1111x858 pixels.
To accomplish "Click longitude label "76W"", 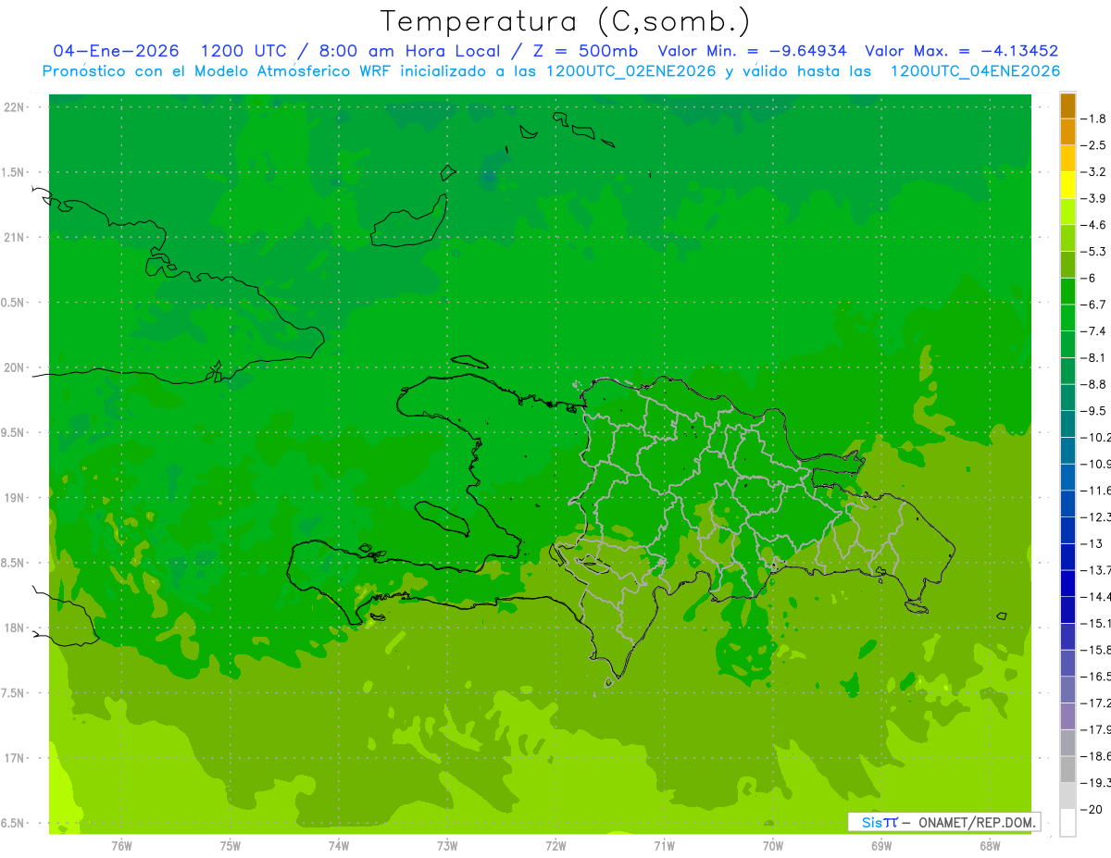I will point(121,845).
